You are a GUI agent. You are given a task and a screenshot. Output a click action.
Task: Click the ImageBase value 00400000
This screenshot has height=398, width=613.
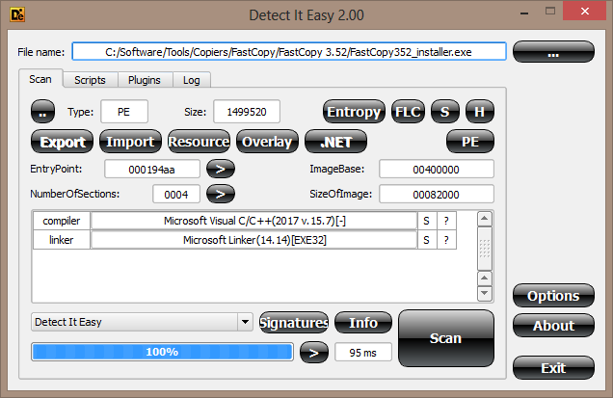[437, 170]
